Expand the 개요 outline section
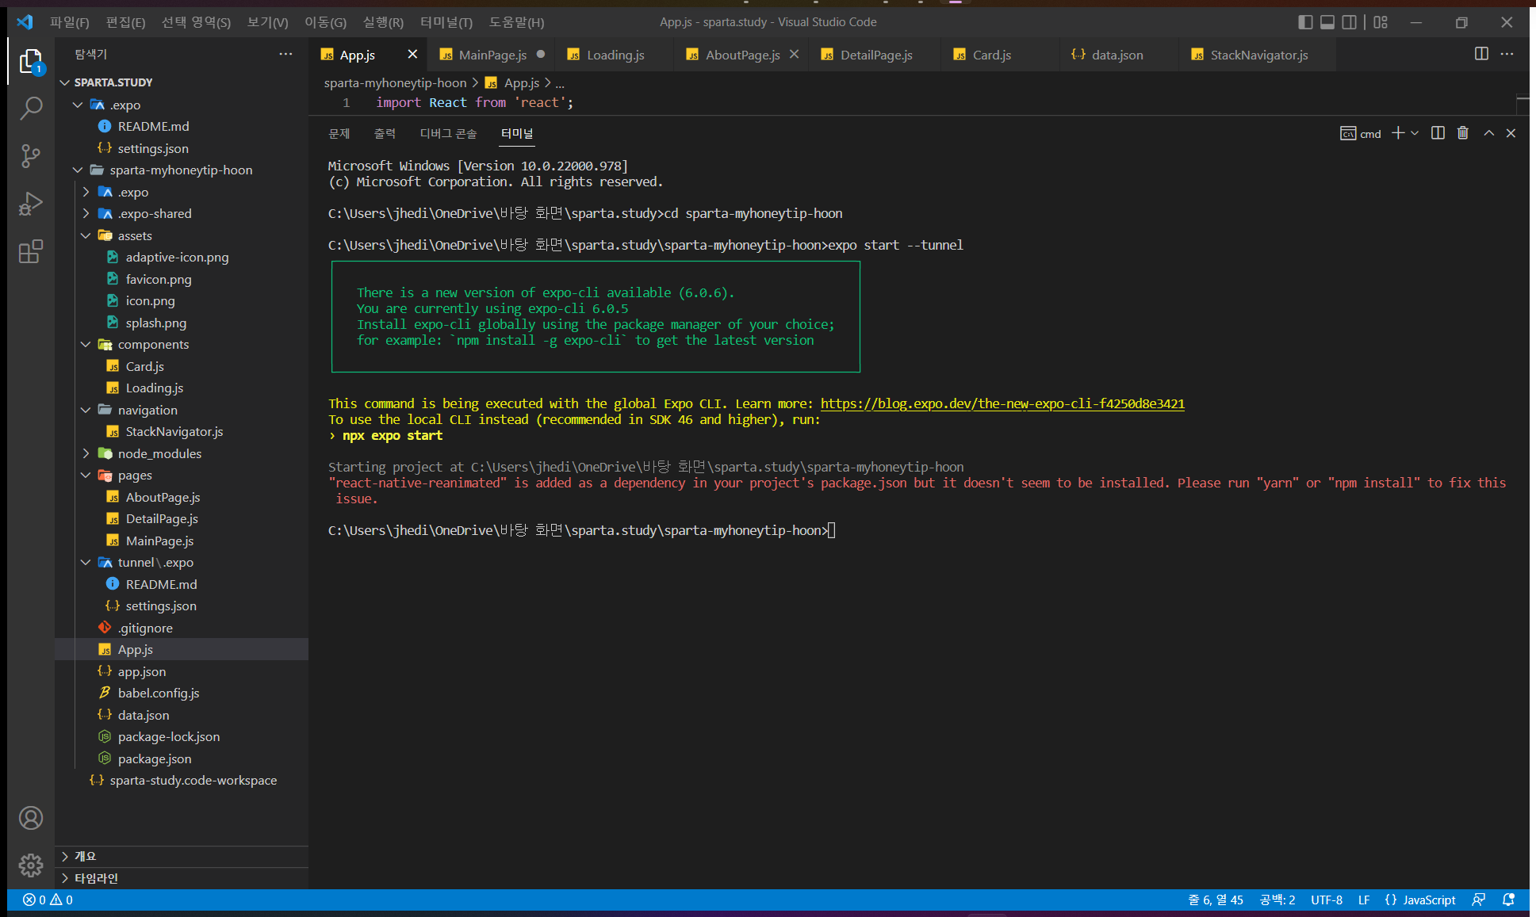The height and width of the screenshot is (917, 1536). pos(182,856)
